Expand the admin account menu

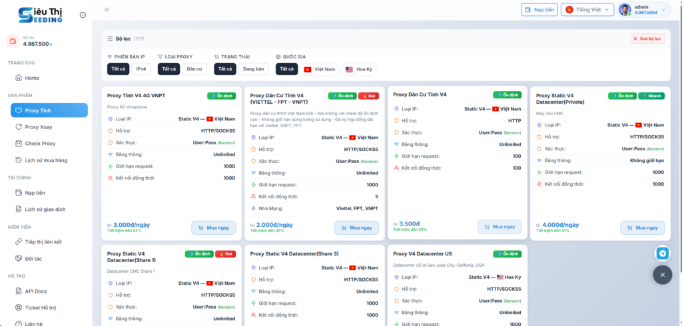tap(643, 10)
